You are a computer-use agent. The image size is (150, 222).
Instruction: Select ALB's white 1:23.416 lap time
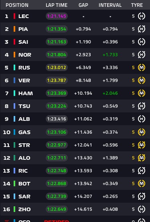[x=57, y=119]
